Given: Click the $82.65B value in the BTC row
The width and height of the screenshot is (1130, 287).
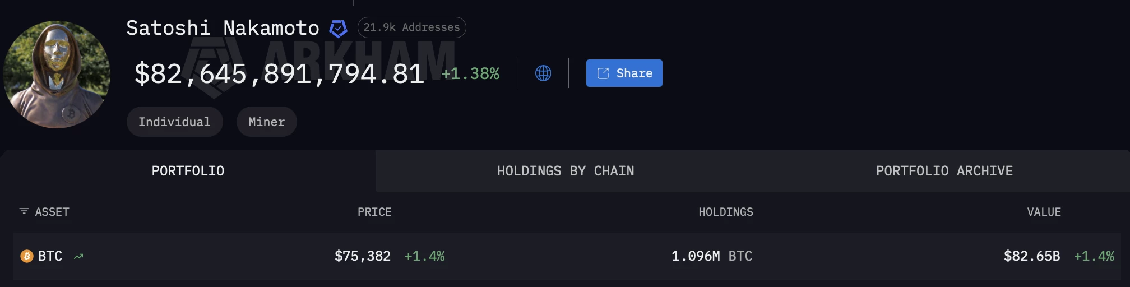Looking at the screenshot, I should (1031, 256).
